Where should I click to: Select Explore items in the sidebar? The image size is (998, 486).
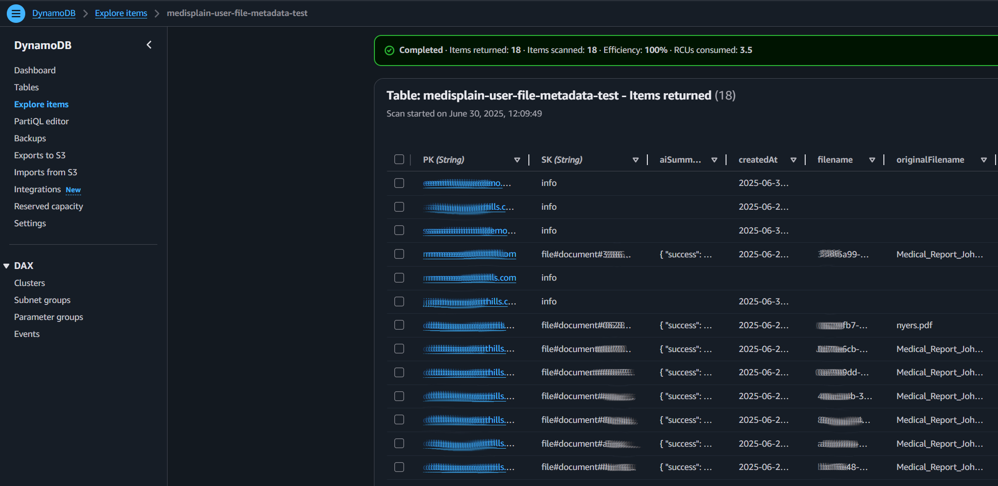[x=41, y=104]
